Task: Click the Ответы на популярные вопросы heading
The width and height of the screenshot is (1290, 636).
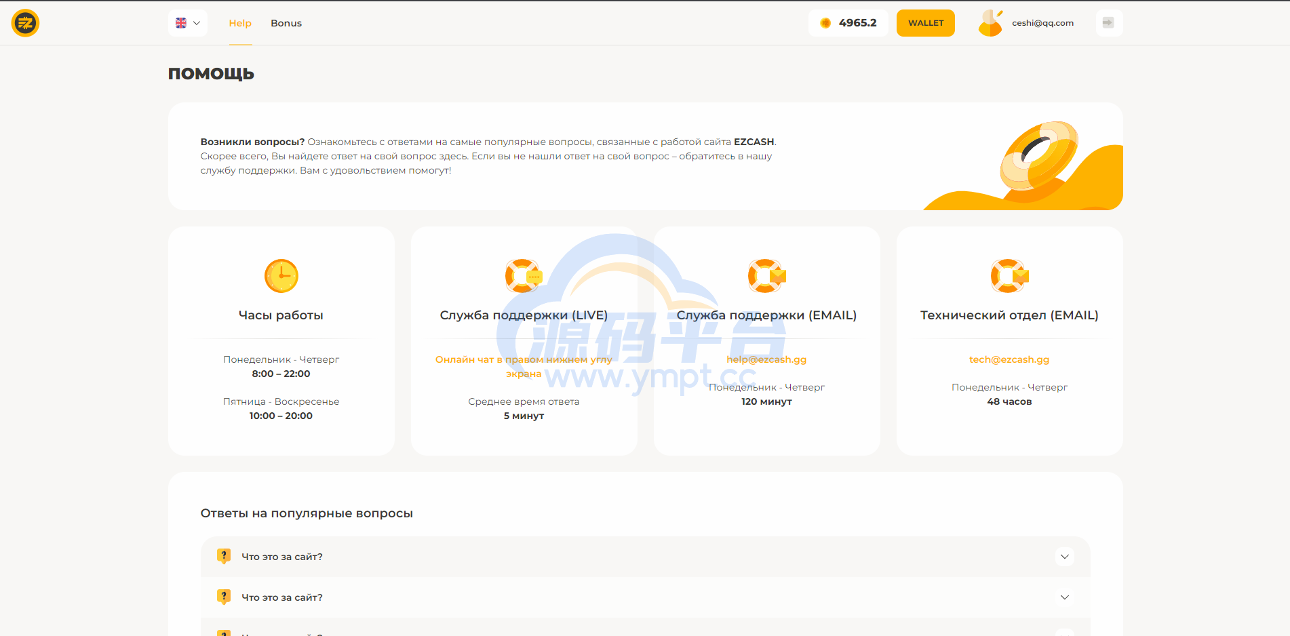Action: pyautogui.click(x=307, y=513)
